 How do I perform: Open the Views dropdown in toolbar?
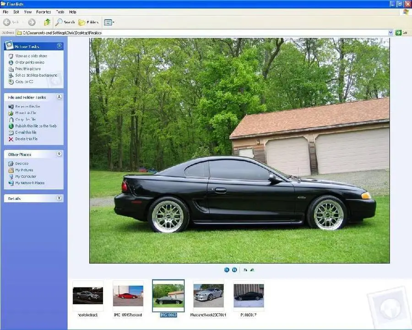click(x=109, y=22)
